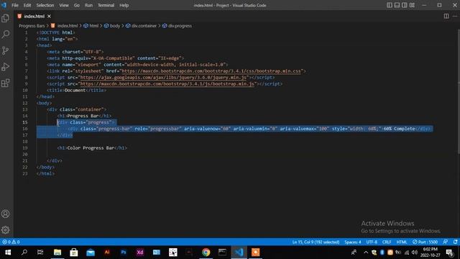The image size is (460, 259).
Task: Open the Edit menu
Action: pyautogui.click(x=27, y=5)
